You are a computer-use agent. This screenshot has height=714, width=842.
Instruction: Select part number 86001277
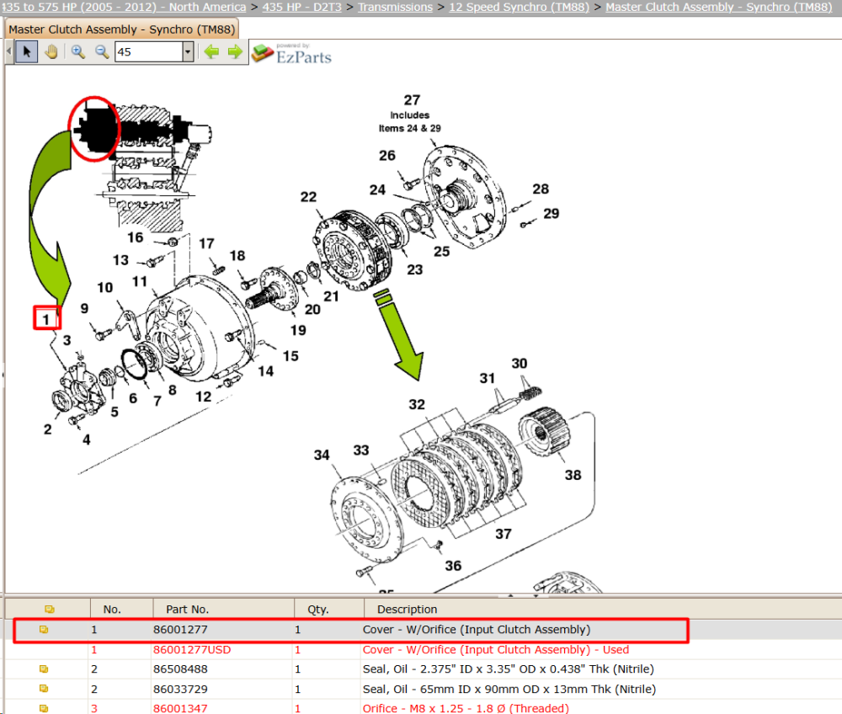click(180, 630)
